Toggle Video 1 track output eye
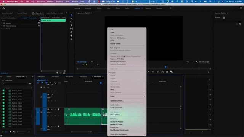Viewport: 244px width, 137px height. pos(52,94)
